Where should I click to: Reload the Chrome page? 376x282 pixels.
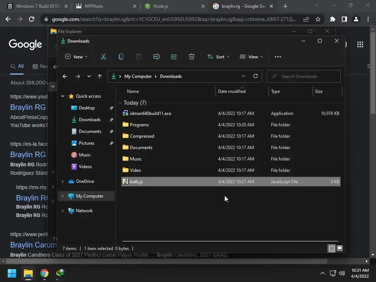(32, 19)
